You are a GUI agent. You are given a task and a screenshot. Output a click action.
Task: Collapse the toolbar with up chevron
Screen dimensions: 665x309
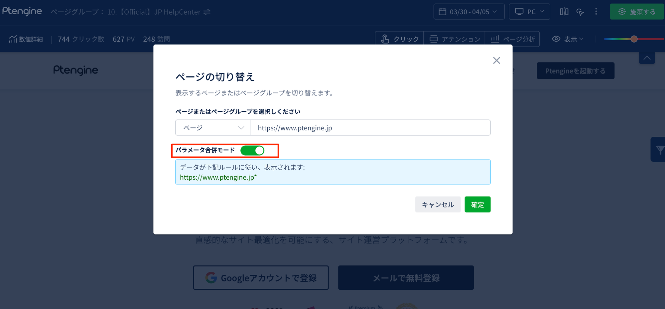647,58
